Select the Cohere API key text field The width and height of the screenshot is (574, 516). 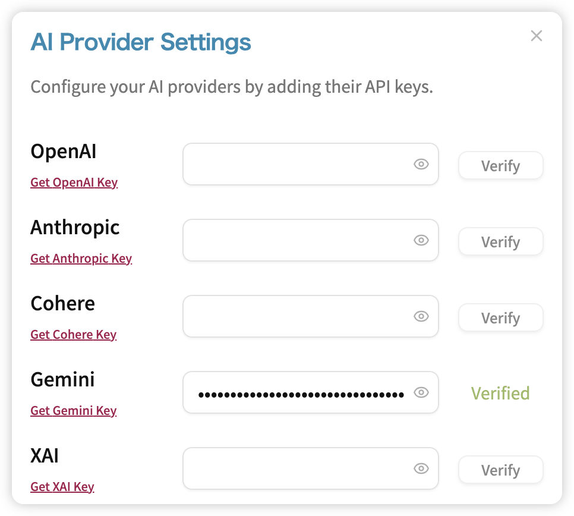(310, 316)
